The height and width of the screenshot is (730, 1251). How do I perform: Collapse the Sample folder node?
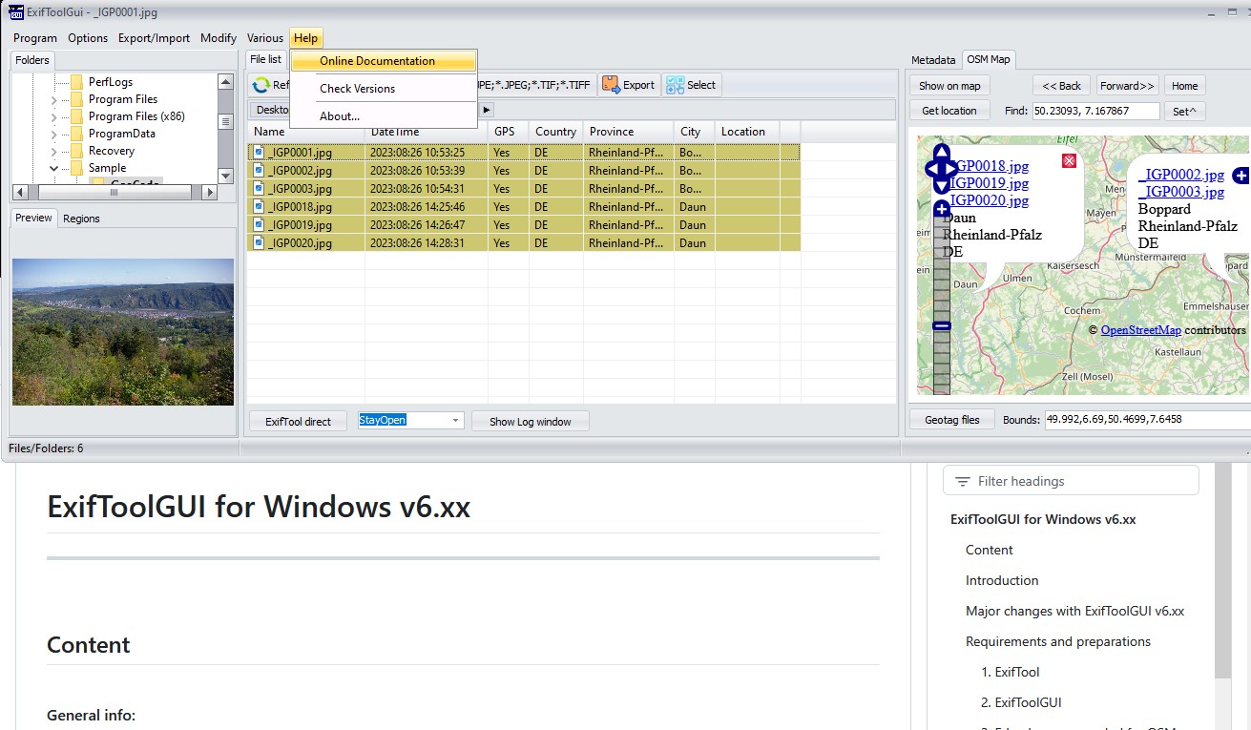click(54, 168)
